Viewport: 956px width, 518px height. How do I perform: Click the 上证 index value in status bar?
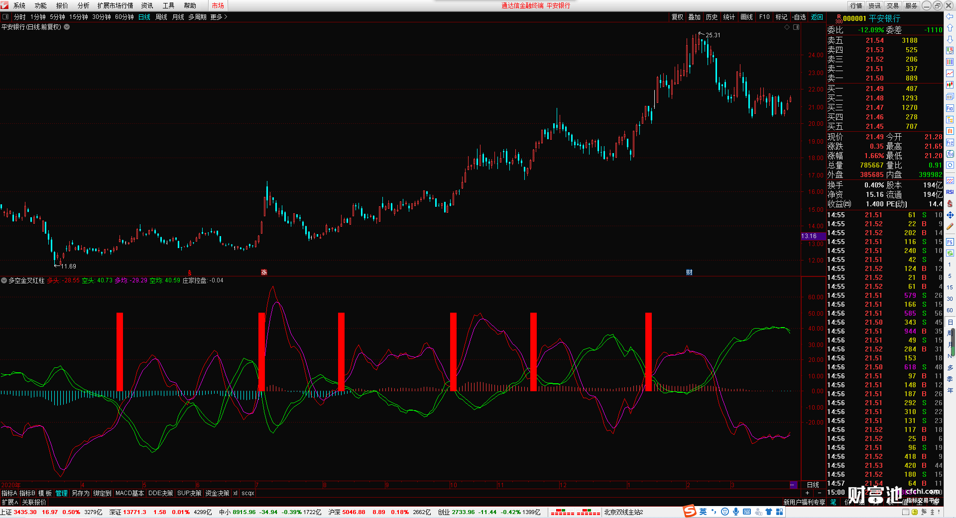coord(25,512)
